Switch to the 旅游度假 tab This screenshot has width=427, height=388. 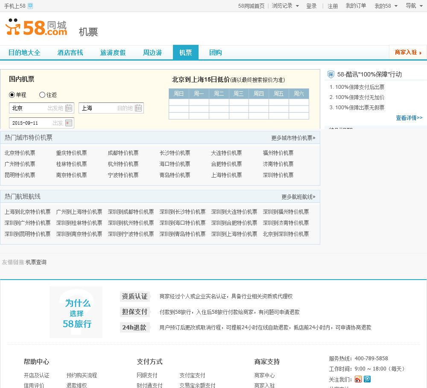pos(113,53)
